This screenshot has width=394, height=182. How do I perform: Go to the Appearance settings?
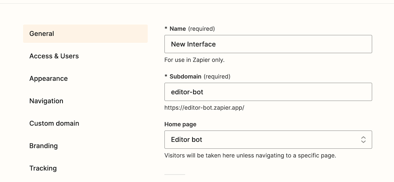coord(48,78)
